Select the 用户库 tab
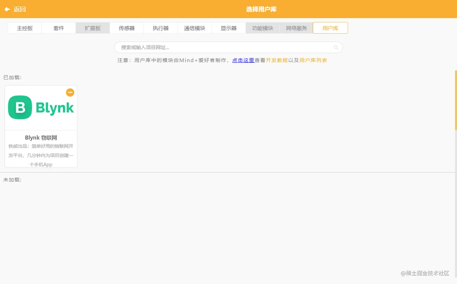The image size is (457, 284). 330,28
